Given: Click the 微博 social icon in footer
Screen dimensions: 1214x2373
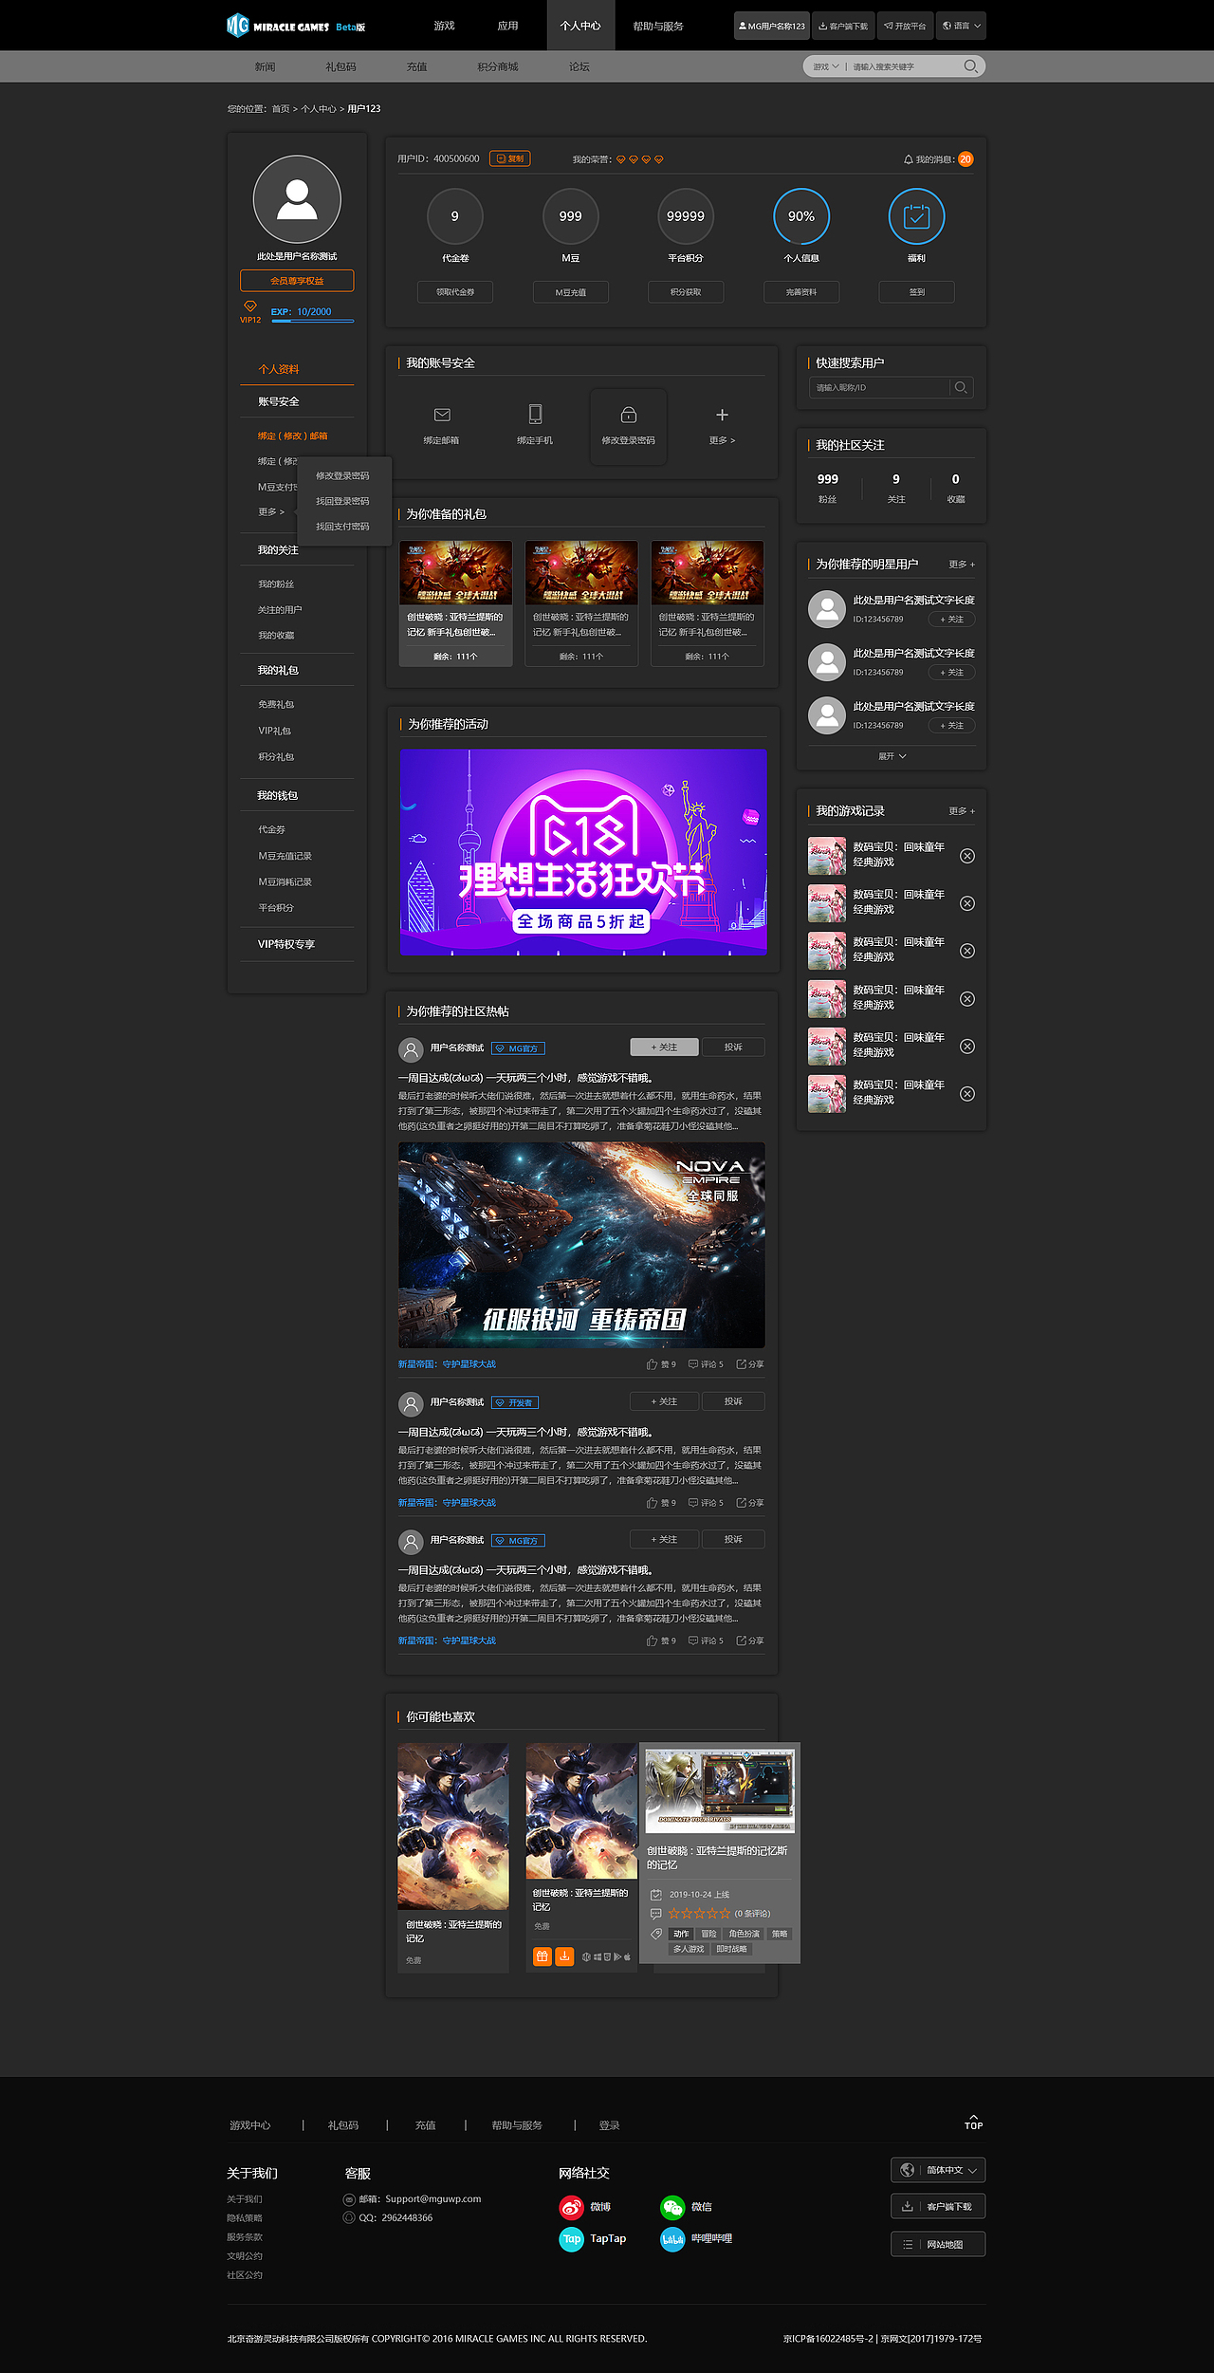Looking at the screenshot, I should pyautogui.click(x=571, y=2207).
